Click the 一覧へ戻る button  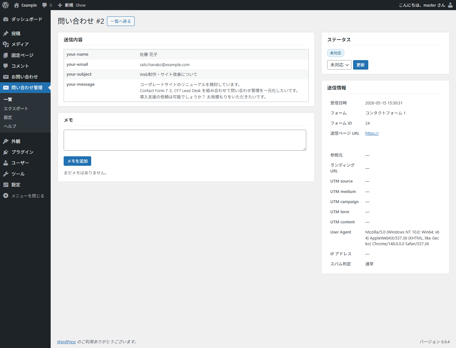pos(121,21)
